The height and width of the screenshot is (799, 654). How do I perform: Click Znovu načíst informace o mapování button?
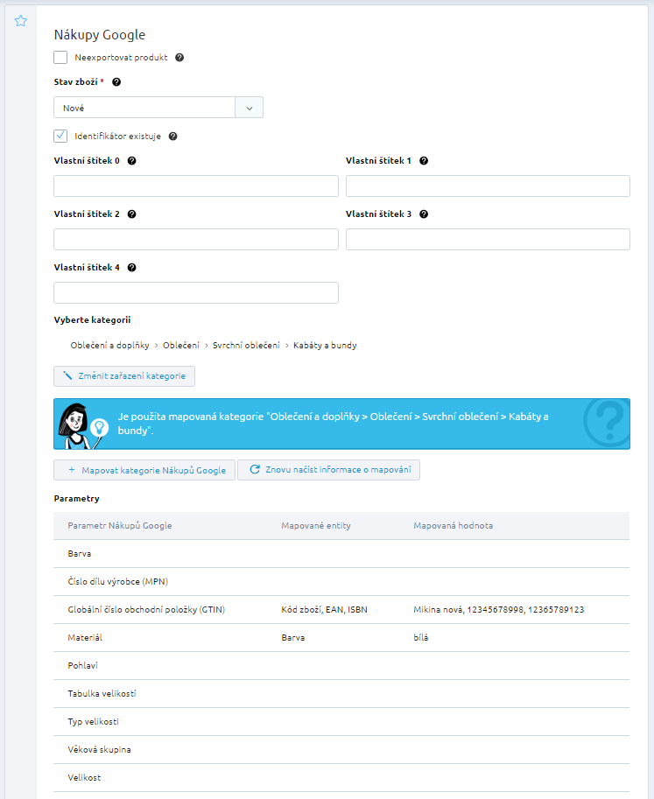click(x=329, y=470)
